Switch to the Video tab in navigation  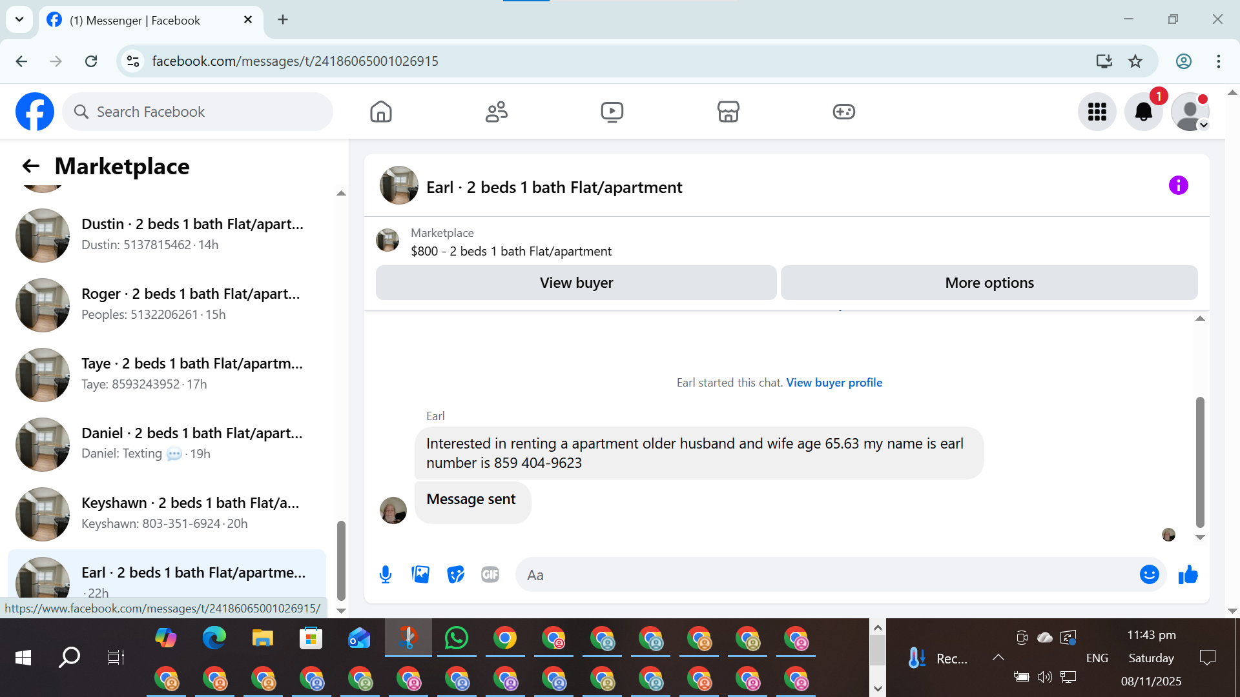612,112
